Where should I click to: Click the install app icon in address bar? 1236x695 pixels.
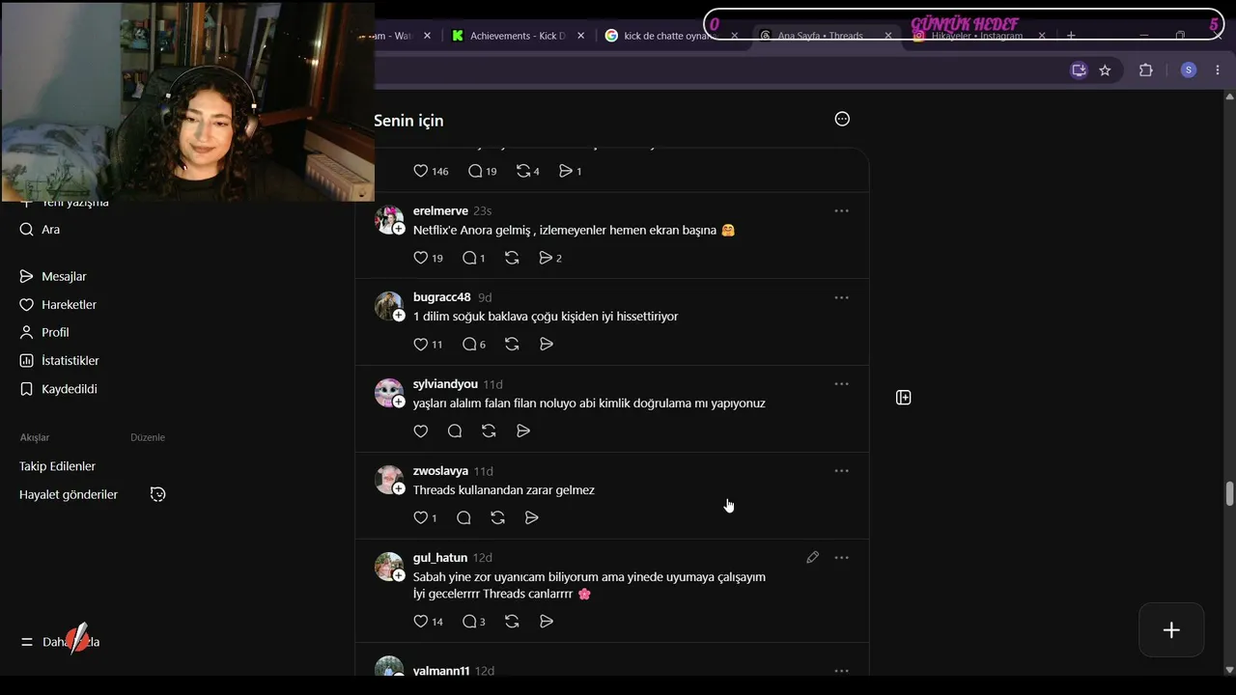[1079, 70]
